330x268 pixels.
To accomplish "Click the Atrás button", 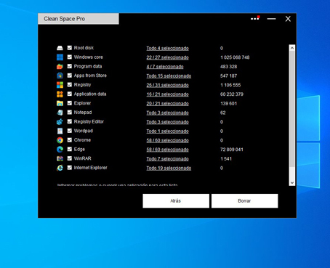I will pos(176,200).
